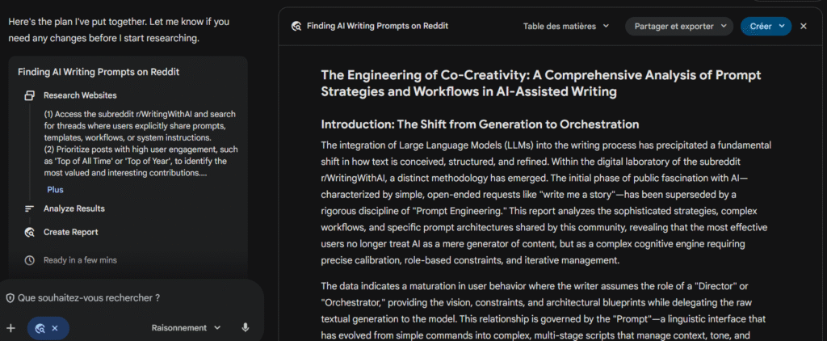The width and height of the screenshot is (827, 341).
Task: Toggle the Deep Research chip in input bar
Action: click(x=40, y=328)
